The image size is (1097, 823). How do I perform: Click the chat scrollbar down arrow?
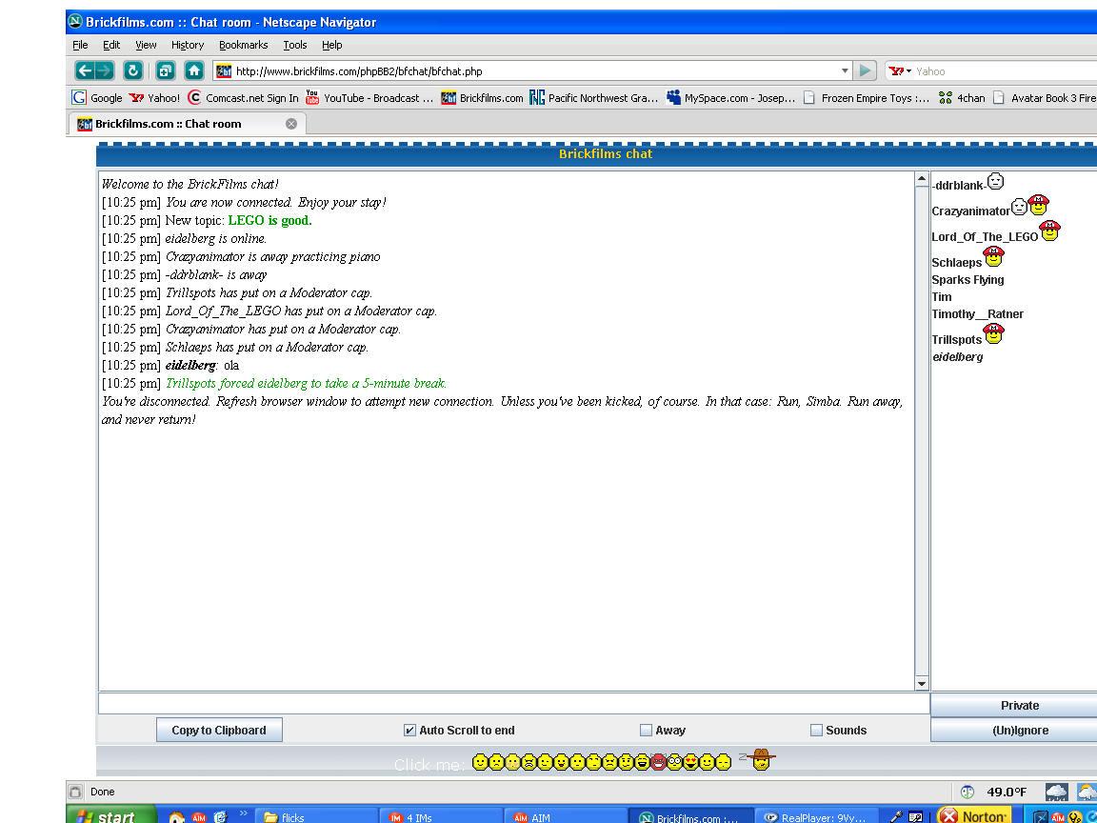point(922,683)
